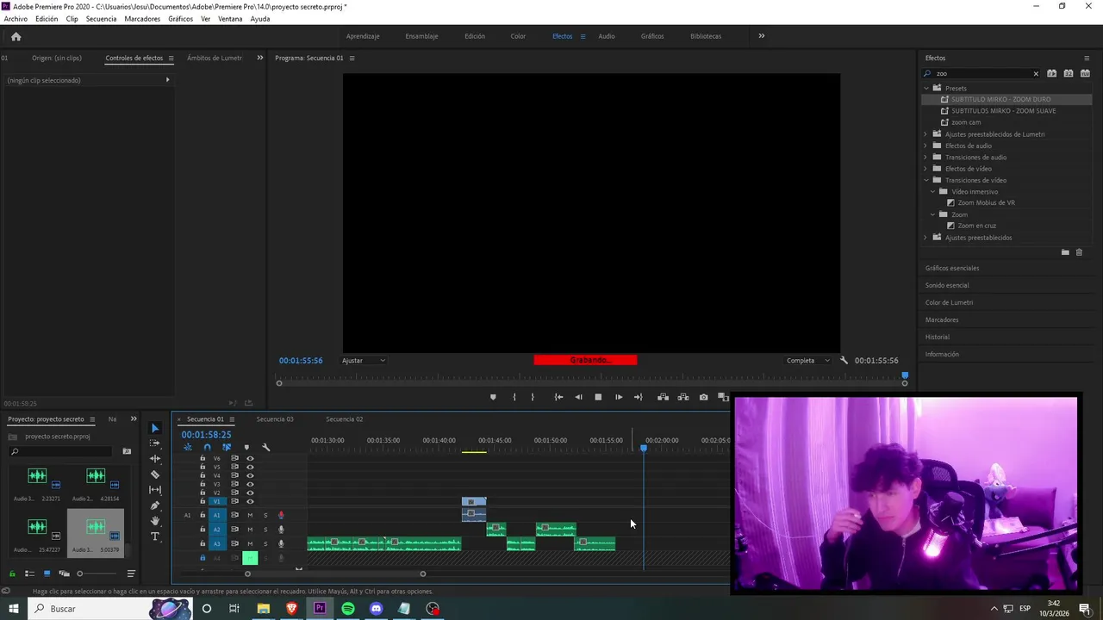Step forward one frame
The width and height of the screenshot is (1103, 620).
point(618,397)
